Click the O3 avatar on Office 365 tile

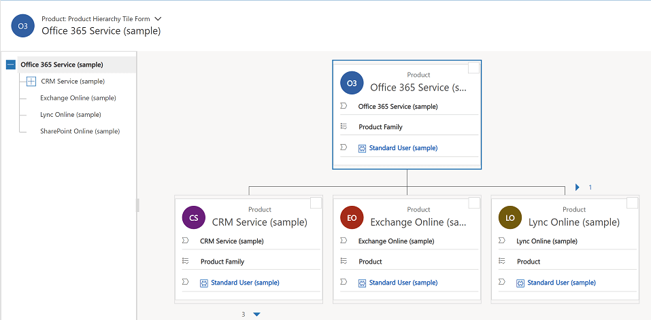point(352,84)
